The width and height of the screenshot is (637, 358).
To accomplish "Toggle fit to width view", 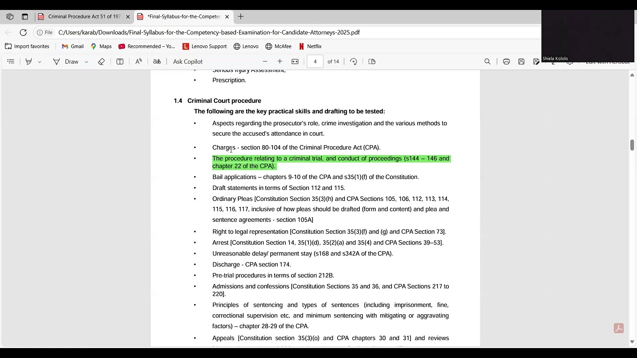I will pos(295,62).
